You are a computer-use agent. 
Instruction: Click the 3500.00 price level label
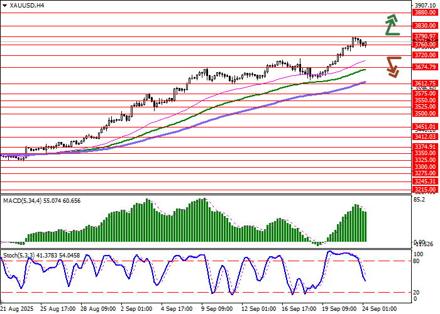425,114
